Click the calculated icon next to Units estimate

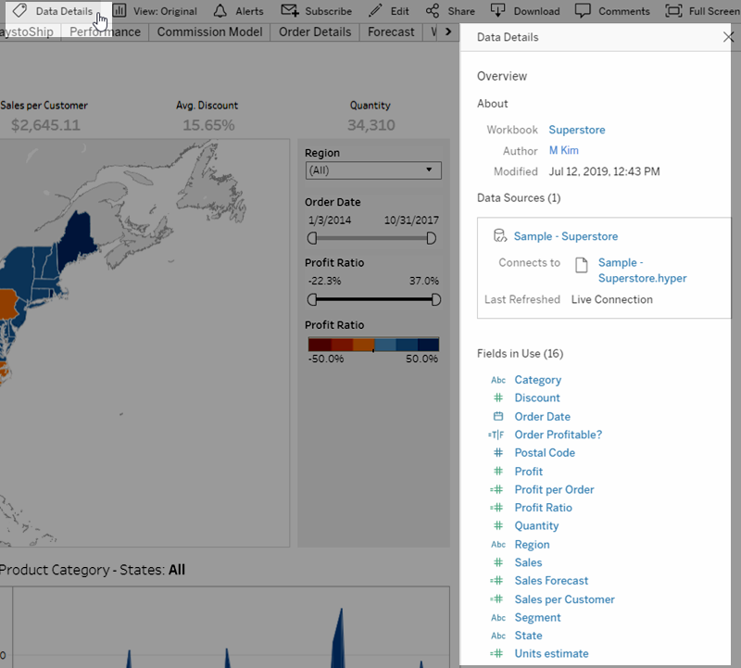click(x=496, y=653)
